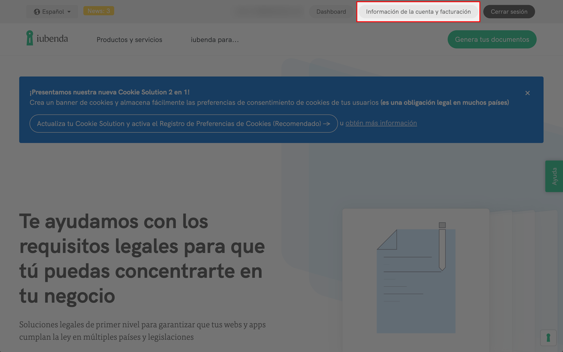Go to the Dashboard
563x352 pixels.
331,12
